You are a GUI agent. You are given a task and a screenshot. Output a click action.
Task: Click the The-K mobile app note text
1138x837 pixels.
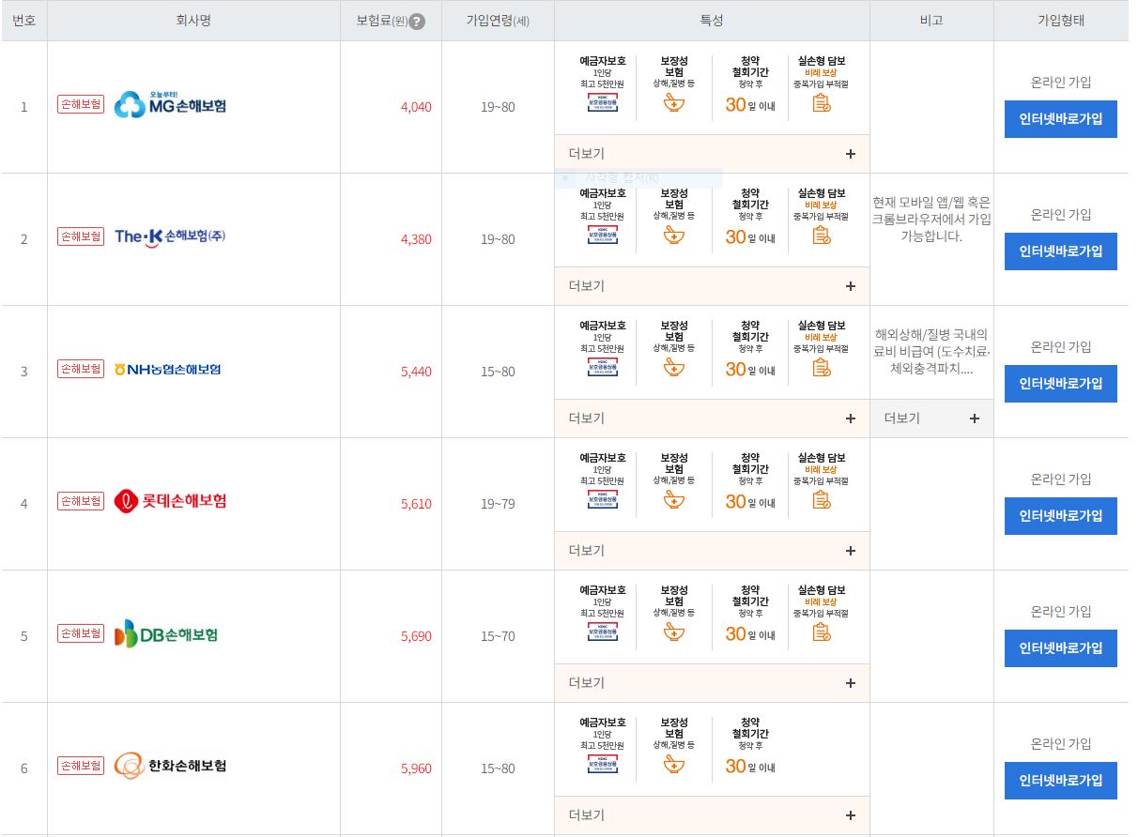931,219
